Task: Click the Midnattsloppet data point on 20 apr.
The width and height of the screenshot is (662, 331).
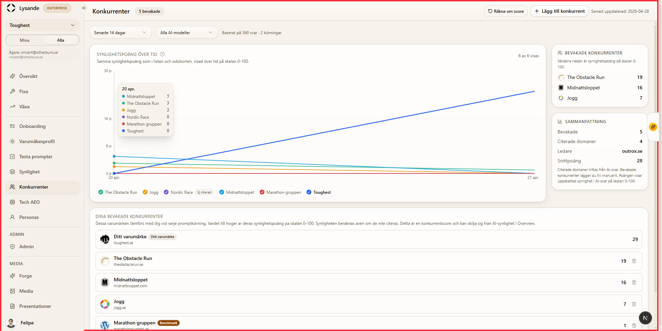Action: [114, 156]
